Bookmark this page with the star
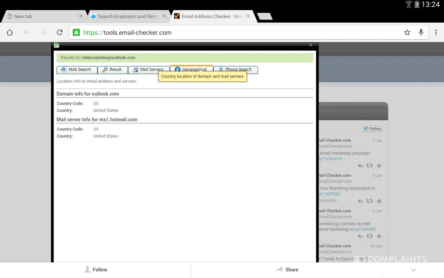The image size is (444, 278). [x=407, y=32]
